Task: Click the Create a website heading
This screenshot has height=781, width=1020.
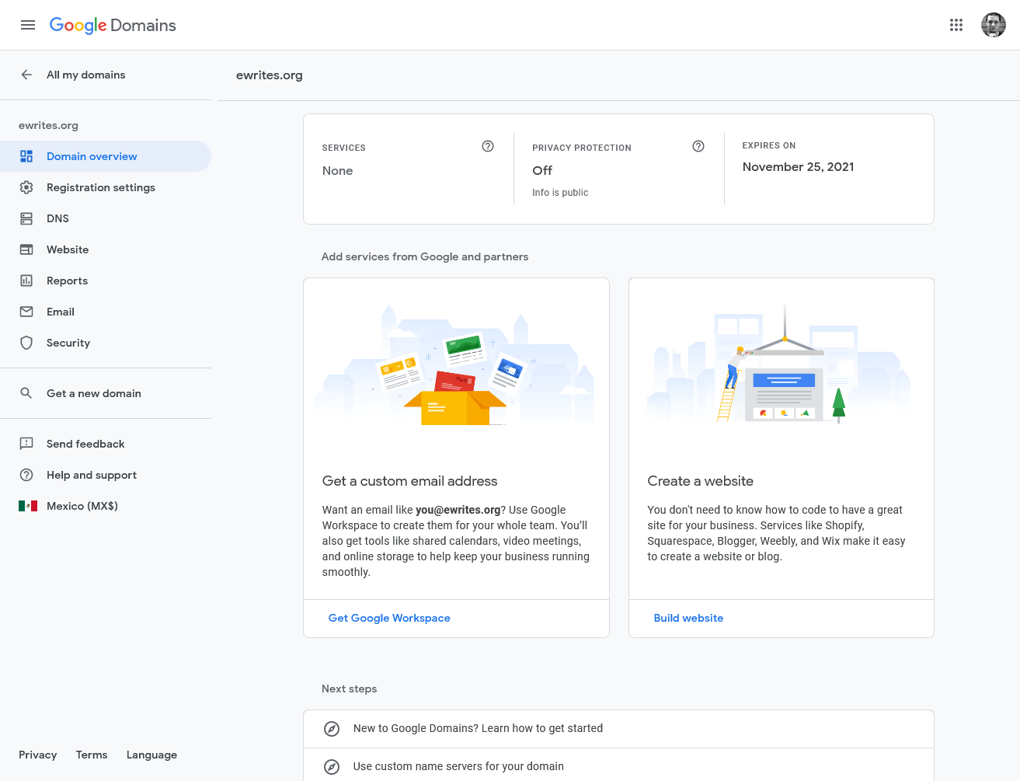Action: (700, 481)
